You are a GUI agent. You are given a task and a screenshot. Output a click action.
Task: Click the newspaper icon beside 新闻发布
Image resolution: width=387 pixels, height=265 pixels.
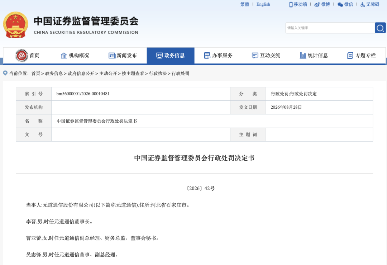coord(112,56)
